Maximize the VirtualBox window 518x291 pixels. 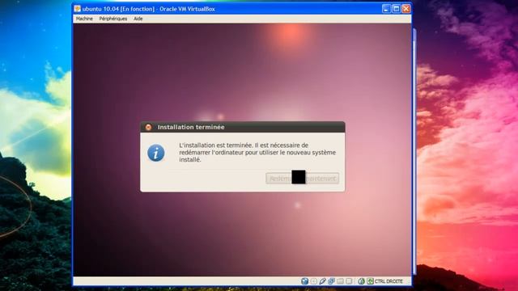pyautogui.click(x=396, y=9)
